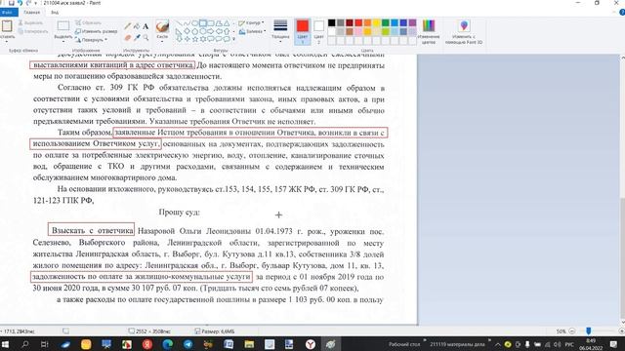Choose the triangle shape
This screenshot has width=625, height=351.
(x=227, y=23)
